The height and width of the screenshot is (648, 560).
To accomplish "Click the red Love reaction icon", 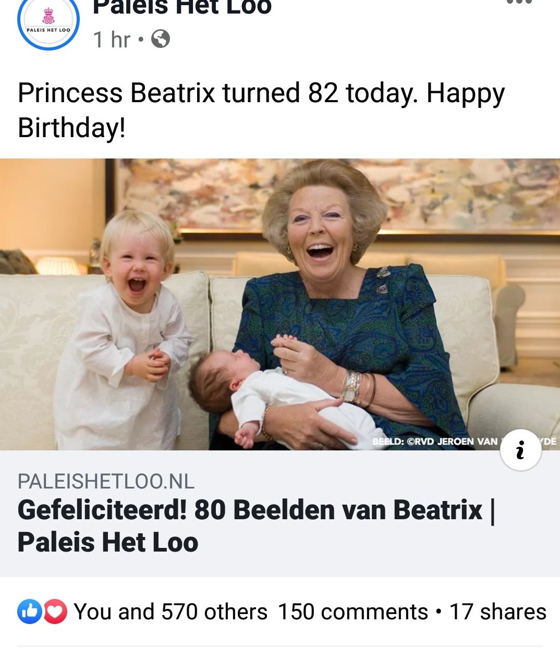I will tap(55, 612).
